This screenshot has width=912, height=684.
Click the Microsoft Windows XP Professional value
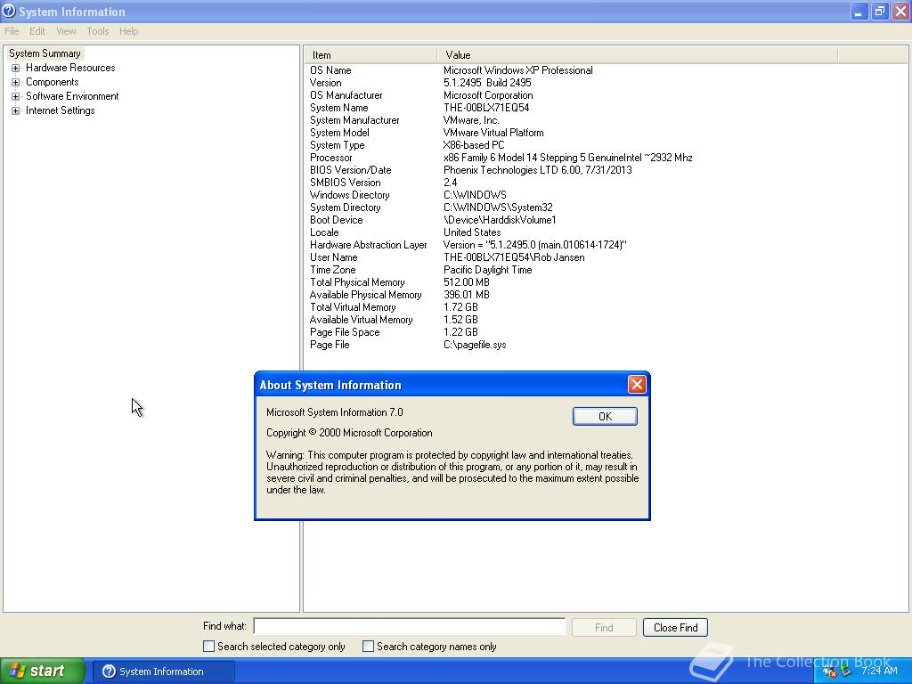click(517, 70)
